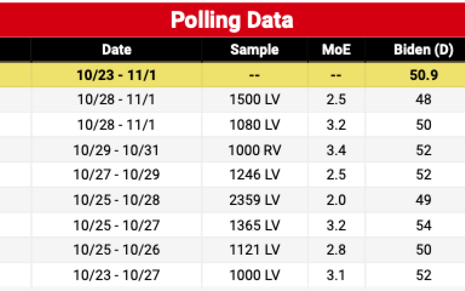465x291 pixels.
Task: Click the Sample column header
Action: [255, 49]
